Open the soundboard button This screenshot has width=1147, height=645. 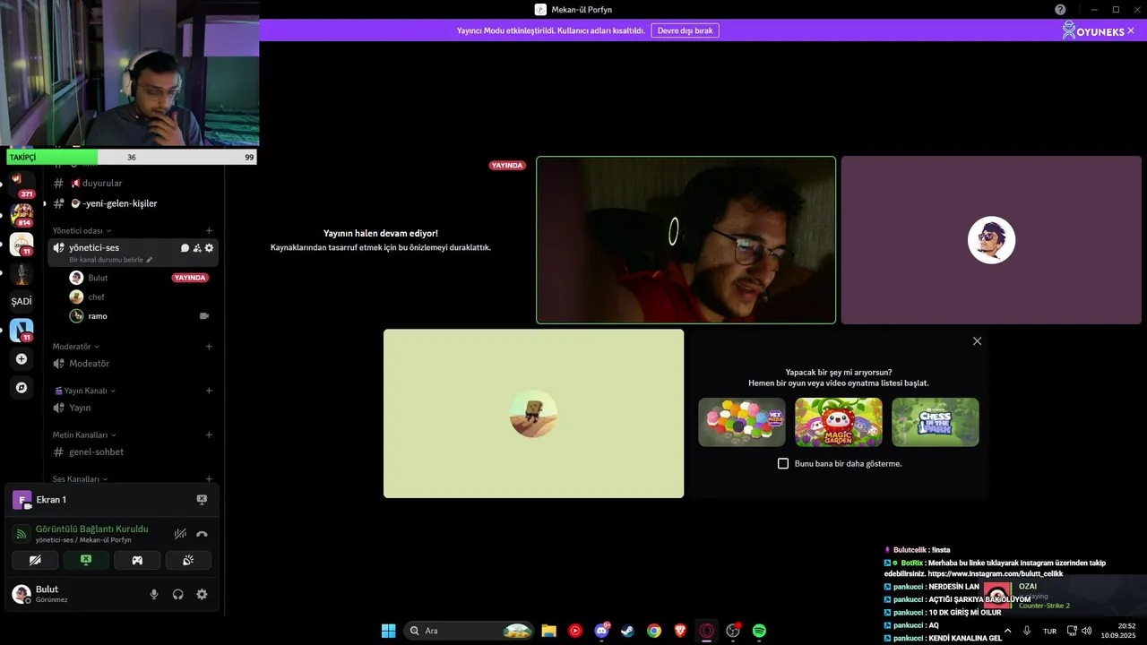click(188, 560)
